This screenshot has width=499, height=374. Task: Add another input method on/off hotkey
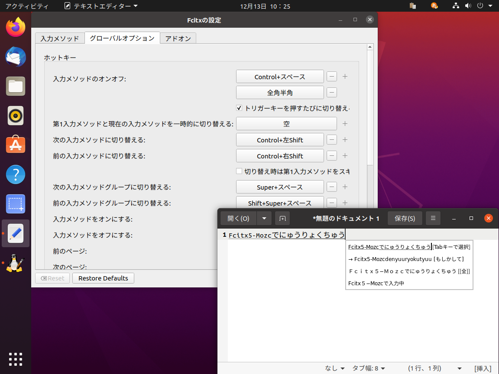(345, 77)
